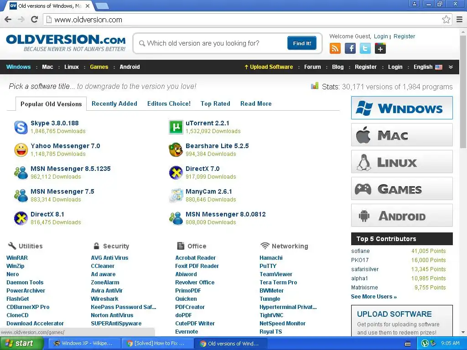Click the Skype 3.8.0.188 icon
Screen dimensions: 467x350
(21, 128)
